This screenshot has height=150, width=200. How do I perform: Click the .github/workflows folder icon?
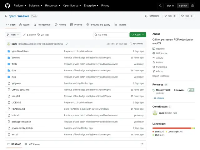pyautogui.click(x=9, y=51)
